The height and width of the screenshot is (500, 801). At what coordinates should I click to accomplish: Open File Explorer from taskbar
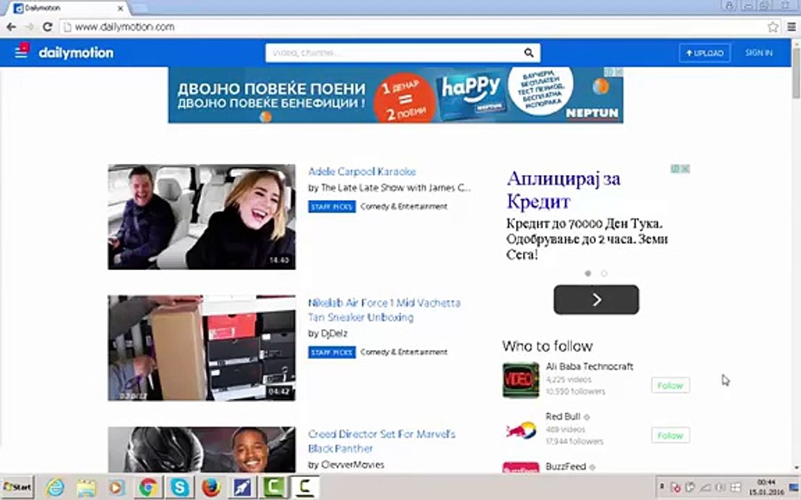pyautogui.click(x=86, y=487)
